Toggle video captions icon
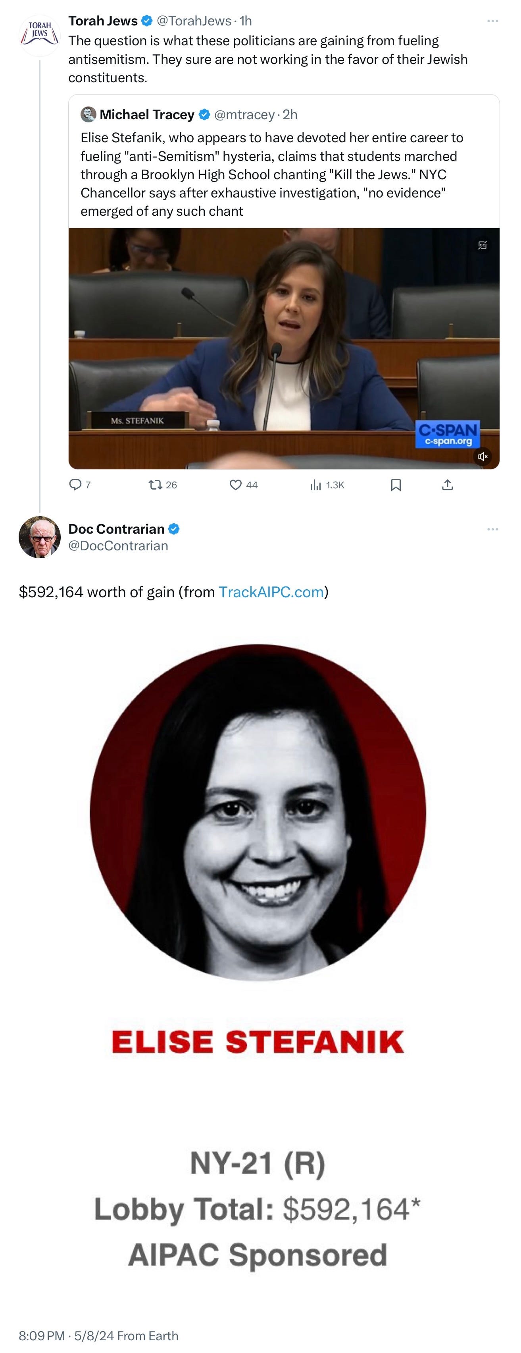Image resolution: width=521 pixels, height=1353 pixels. [482, 245]
